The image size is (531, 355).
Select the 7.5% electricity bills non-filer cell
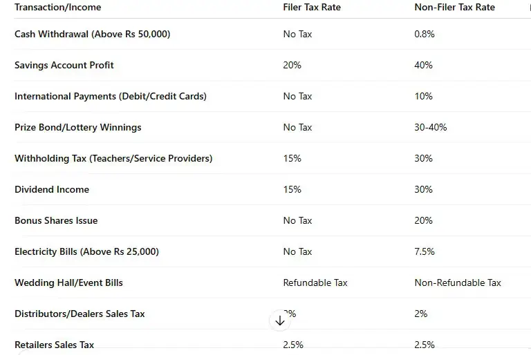click(x=425, y=251)
